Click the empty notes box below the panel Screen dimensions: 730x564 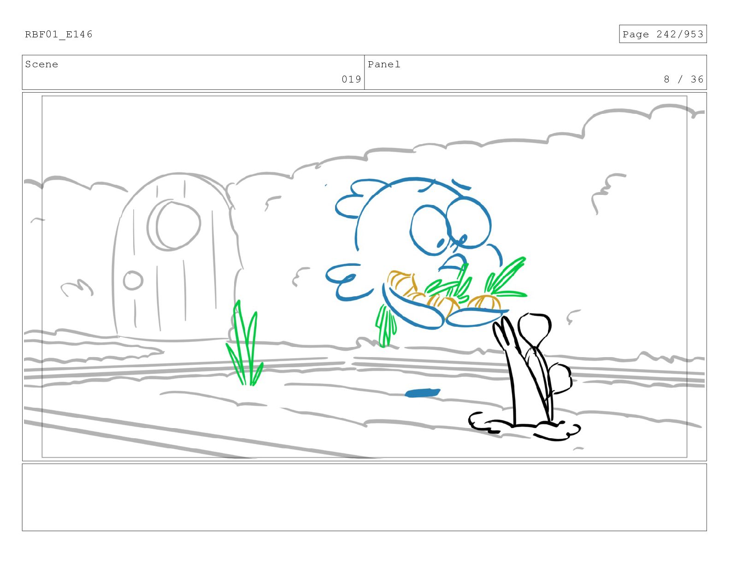tap(364, 497)
